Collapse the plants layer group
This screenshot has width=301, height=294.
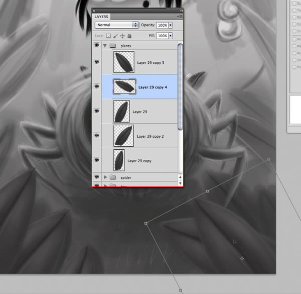click(x=105, y=46)
